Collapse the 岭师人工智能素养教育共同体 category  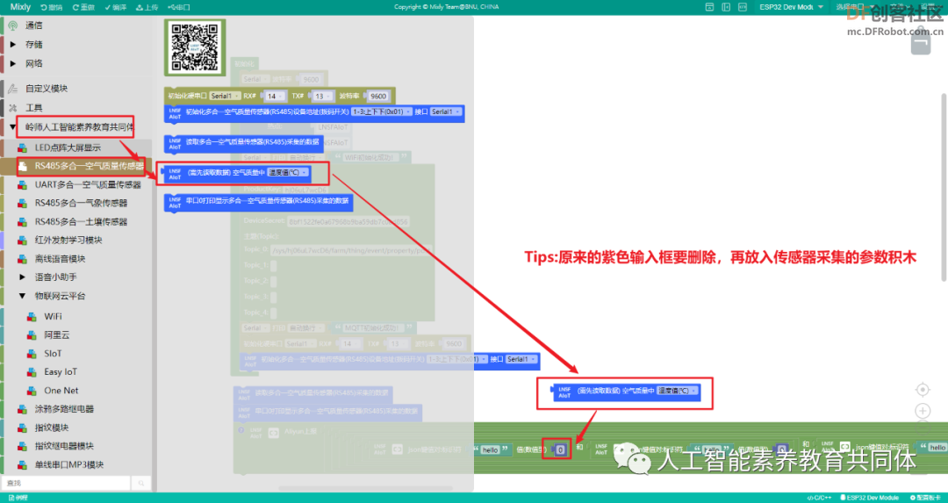pos(79,127)
